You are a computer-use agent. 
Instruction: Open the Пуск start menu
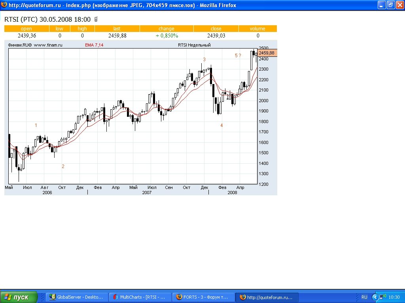[19, 297]
